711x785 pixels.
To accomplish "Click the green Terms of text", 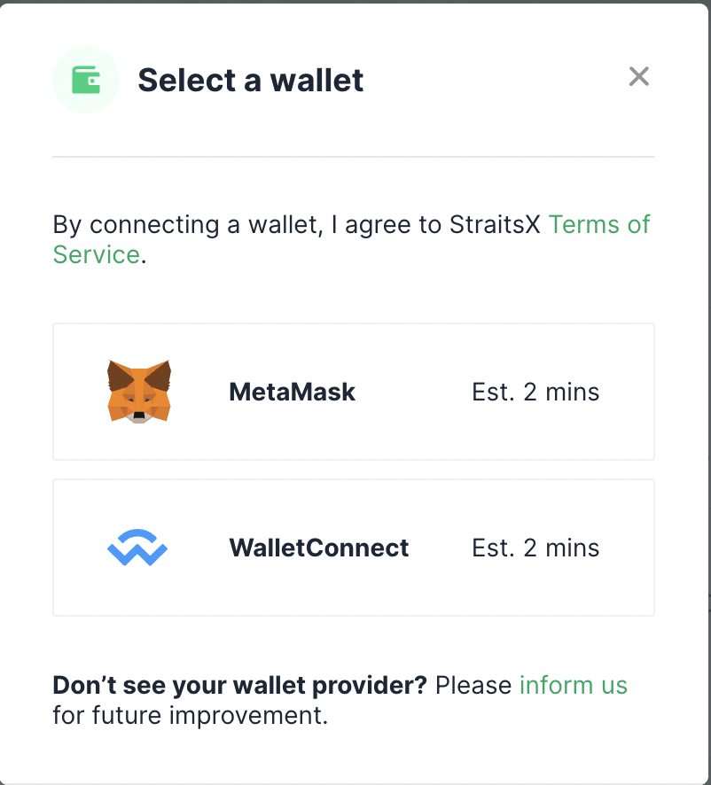I will 599,224.
